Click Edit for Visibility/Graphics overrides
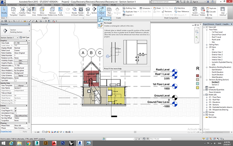Image resolution: width=233 pixels, height=146 pixels. coord(21,60)
